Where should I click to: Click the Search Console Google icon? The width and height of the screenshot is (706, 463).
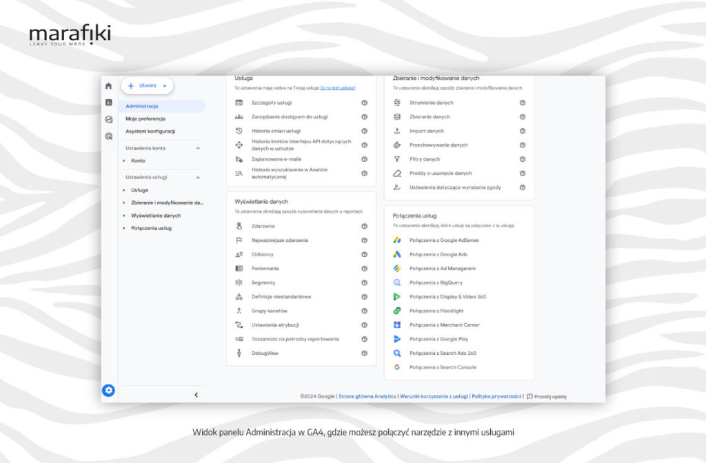[397, 367]
